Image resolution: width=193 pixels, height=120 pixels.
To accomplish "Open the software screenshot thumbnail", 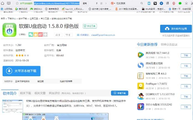I will tap(12, 106).
